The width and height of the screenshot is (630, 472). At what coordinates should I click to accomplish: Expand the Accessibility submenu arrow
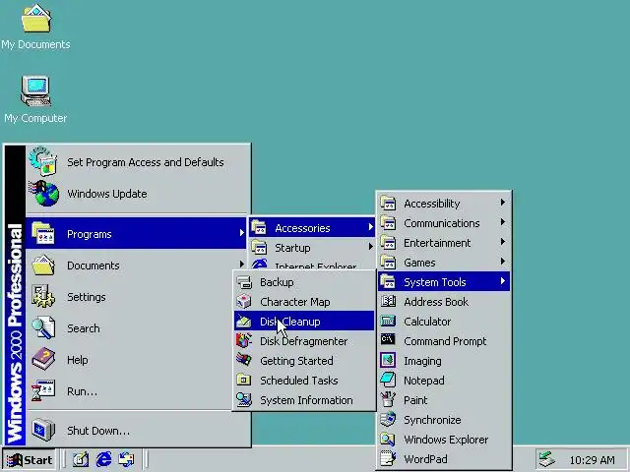pyautogui.click(x=503, y=203)
